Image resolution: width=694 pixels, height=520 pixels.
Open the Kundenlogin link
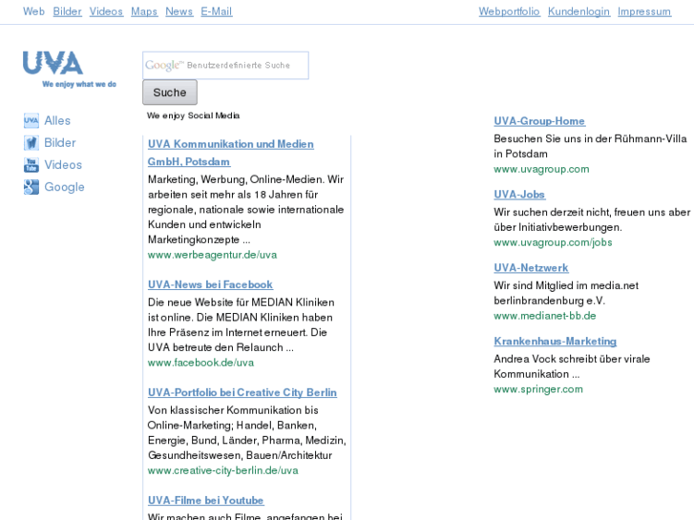tap(578, 11)
